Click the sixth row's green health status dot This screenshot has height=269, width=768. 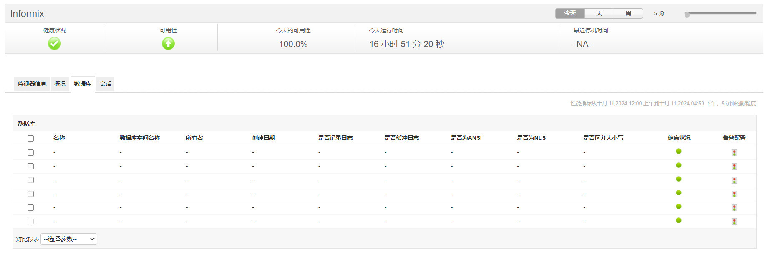679,220
